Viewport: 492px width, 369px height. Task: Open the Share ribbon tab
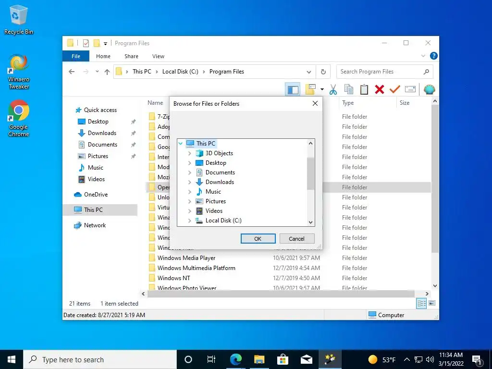(131, 56)
